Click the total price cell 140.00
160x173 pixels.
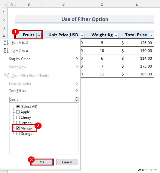137,50
